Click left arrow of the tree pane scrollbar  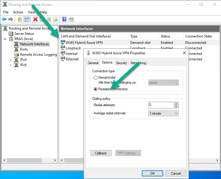pyautogui.click(x=4, y=160)
